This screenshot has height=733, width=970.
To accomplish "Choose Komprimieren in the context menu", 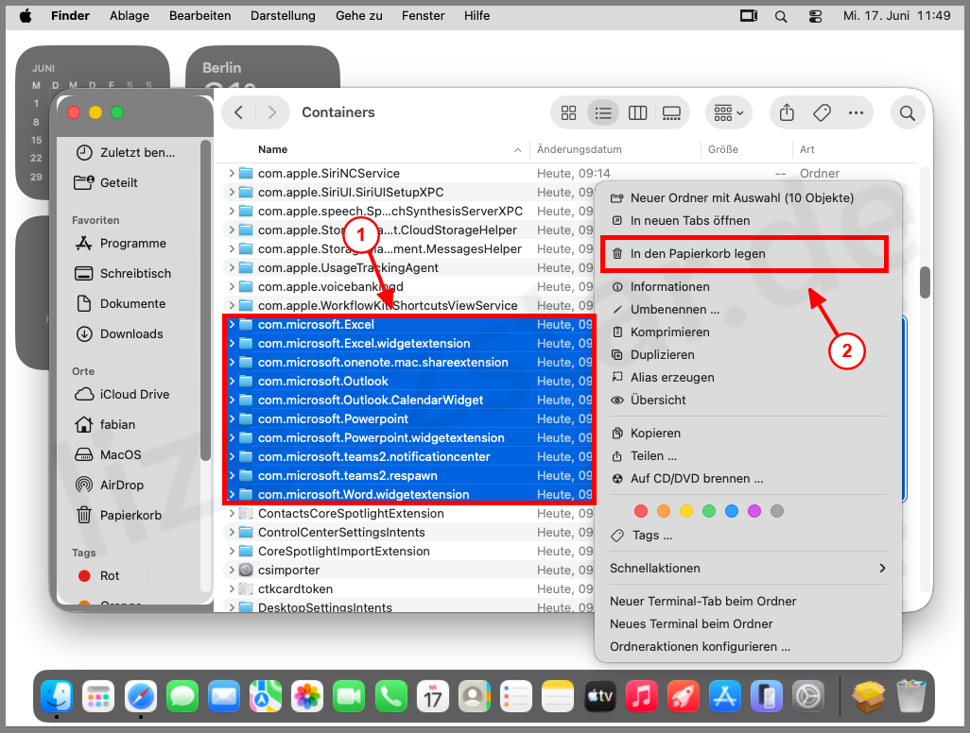I will click(748, 332).
